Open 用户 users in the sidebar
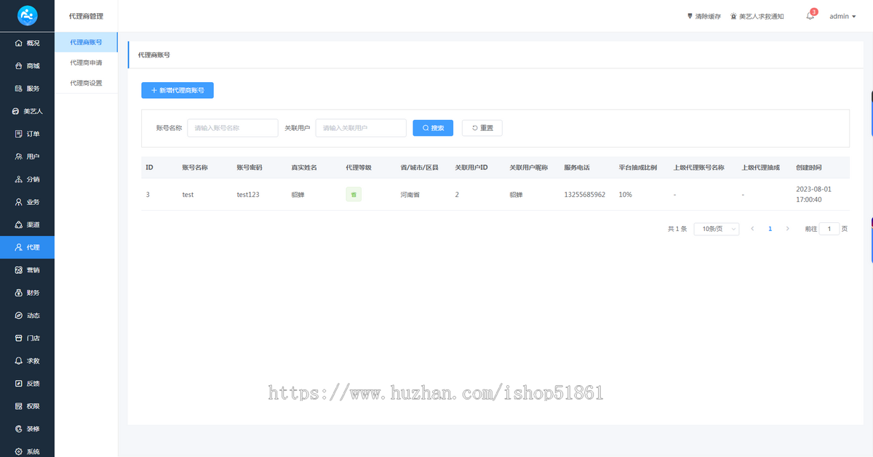Screen dimensions: 873x457 pyautogui.click(x=27, y=156)
